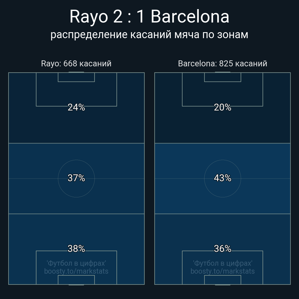
Task: Click Rayo's 38% defensive zone label
Action: [x=76, y=249]
